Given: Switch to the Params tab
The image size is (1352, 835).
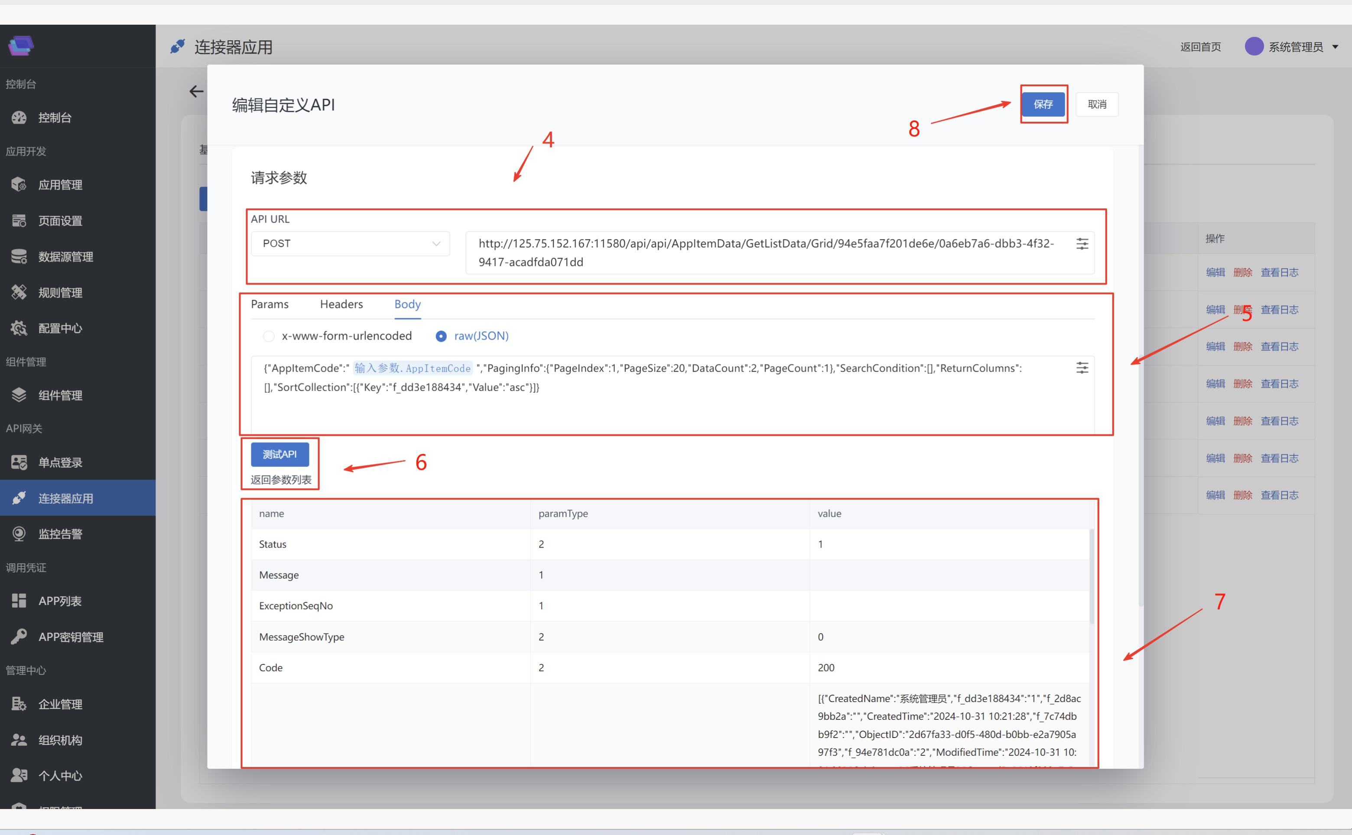Looking at the screenshot, I should [270, 304].
